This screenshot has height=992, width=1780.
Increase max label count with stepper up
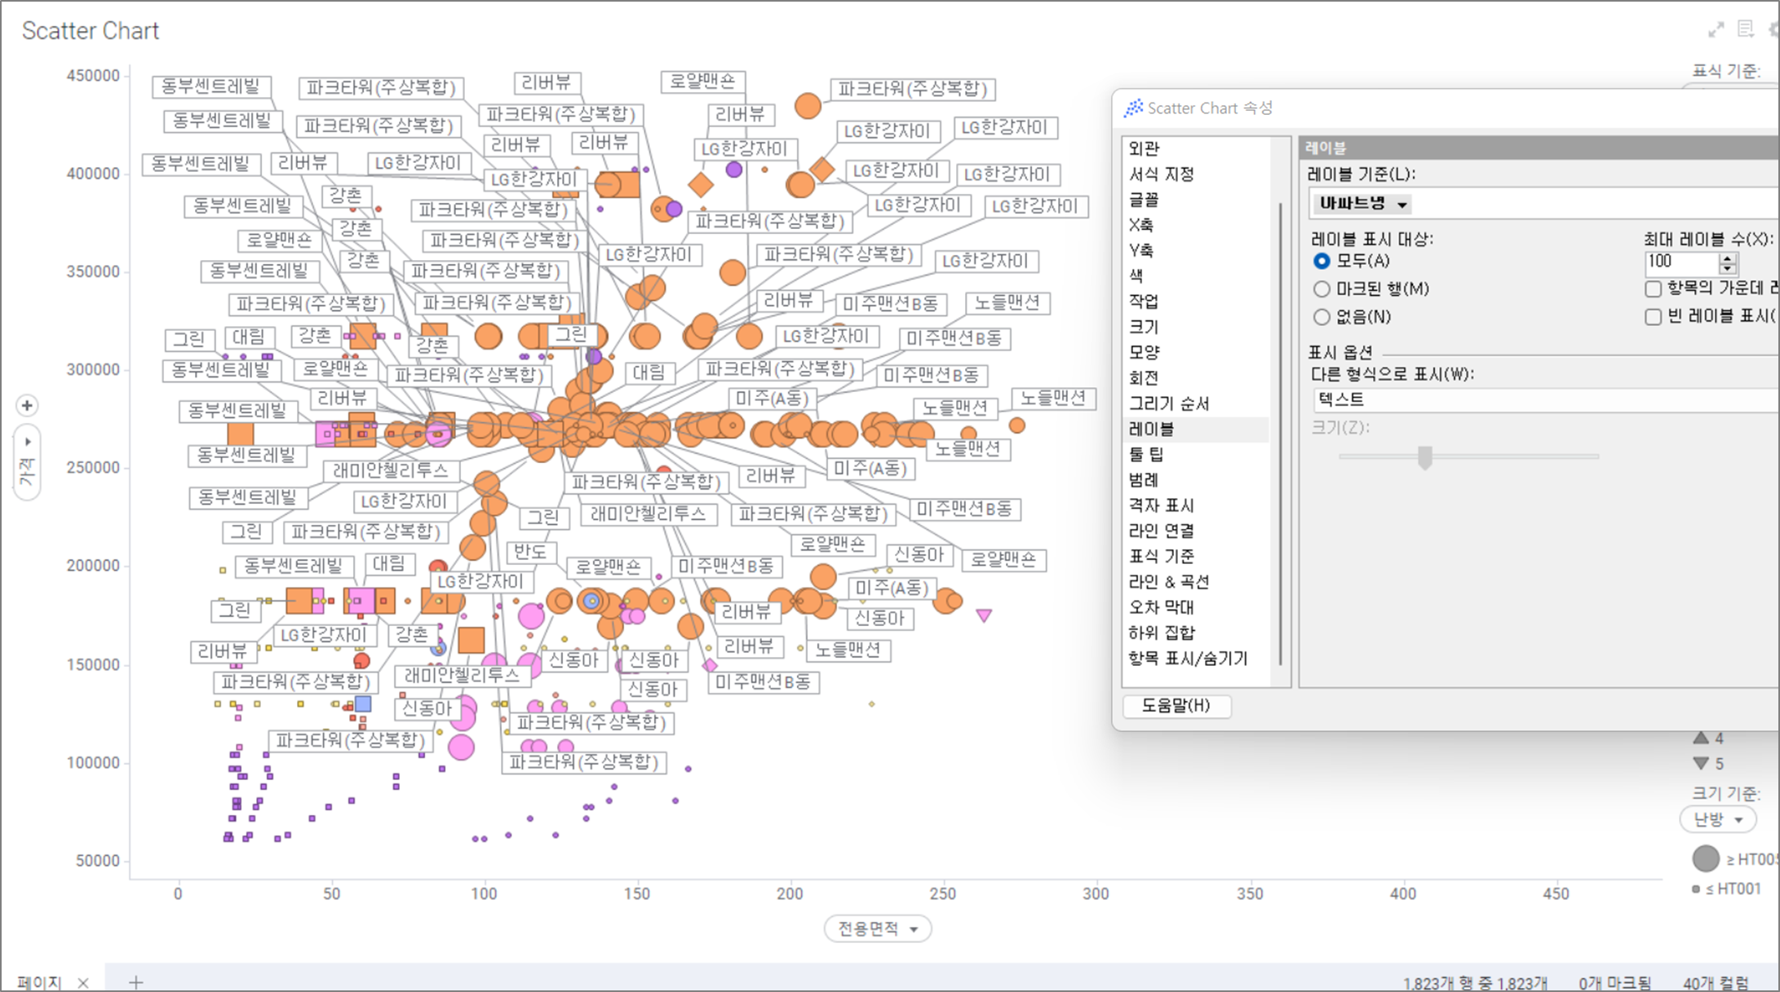click(1727, 258)
